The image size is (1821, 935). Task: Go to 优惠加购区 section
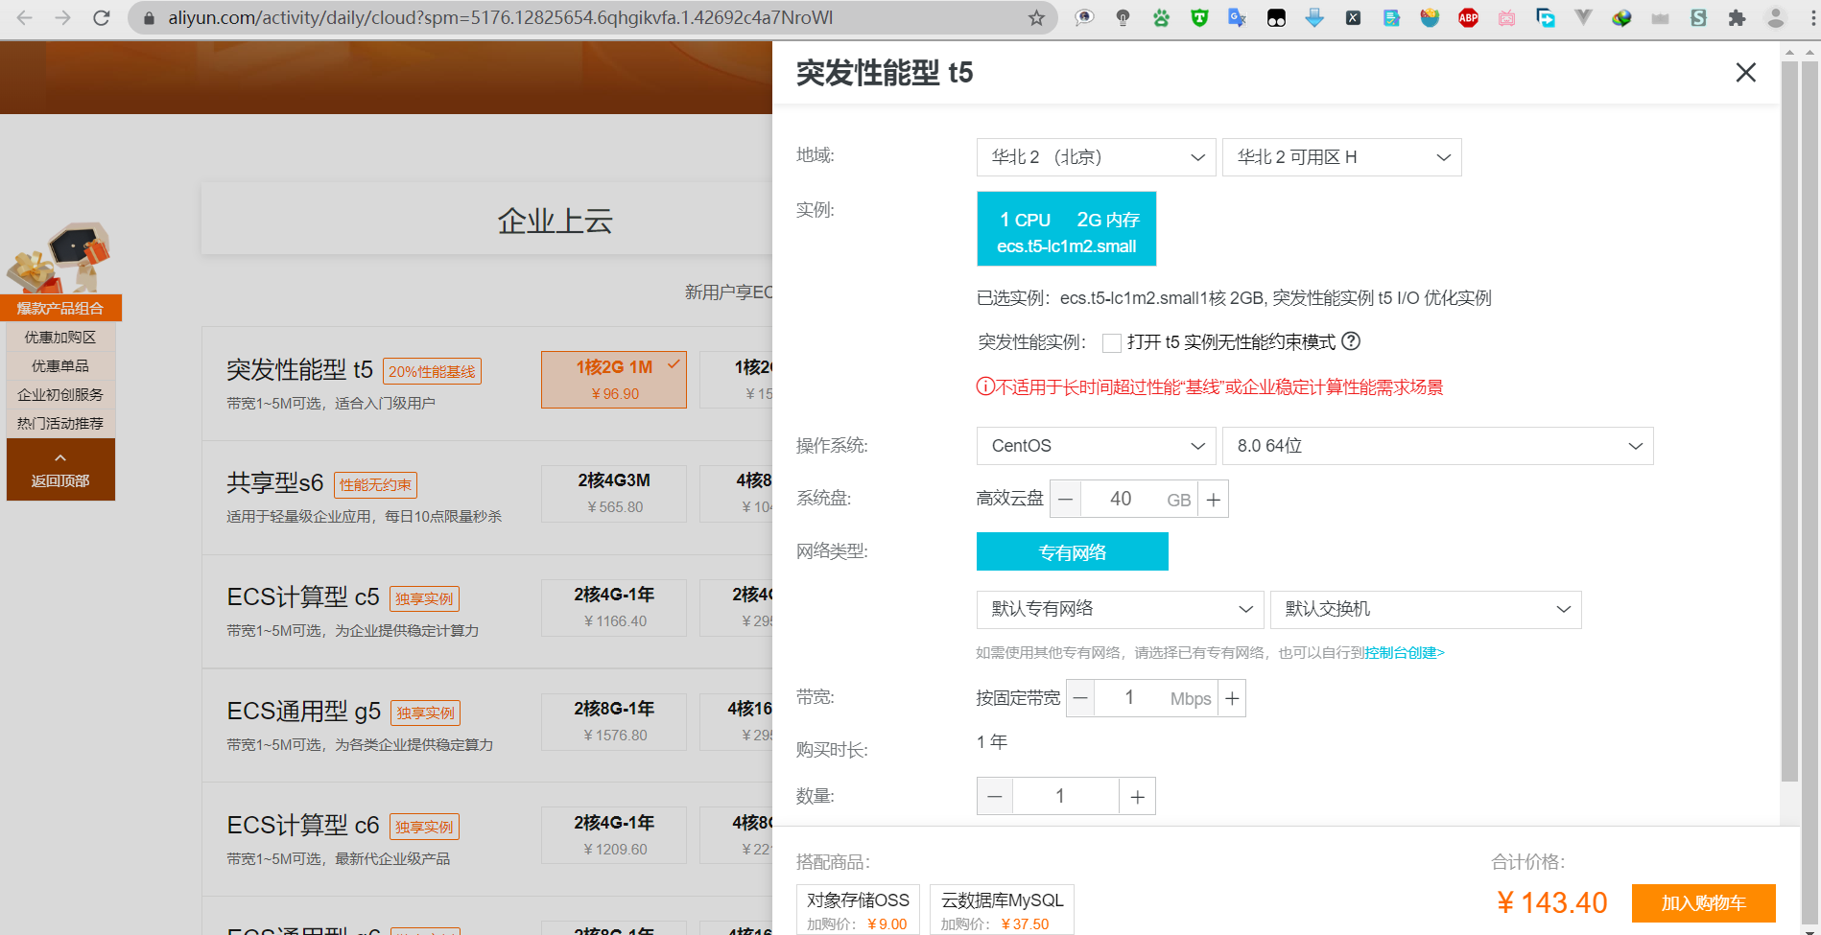(x=60, y=337)
